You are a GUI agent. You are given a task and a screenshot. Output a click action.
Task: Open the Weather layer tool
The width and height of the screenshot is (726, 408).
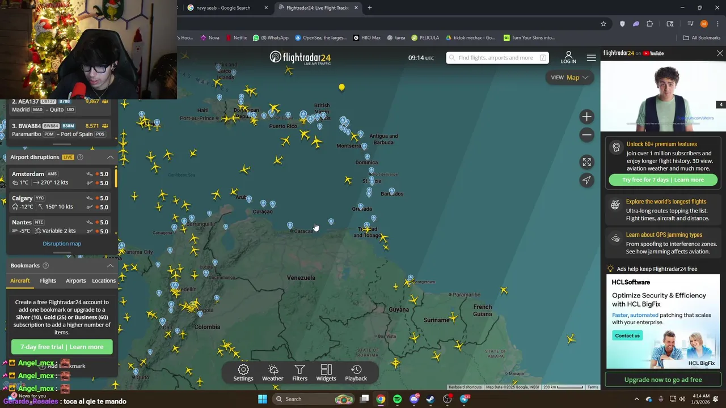[x=273, y=373]
